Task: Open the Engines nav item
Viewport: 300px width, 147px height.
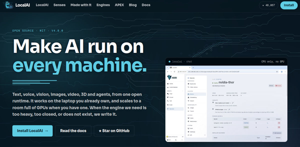Action: pos(103,5)
